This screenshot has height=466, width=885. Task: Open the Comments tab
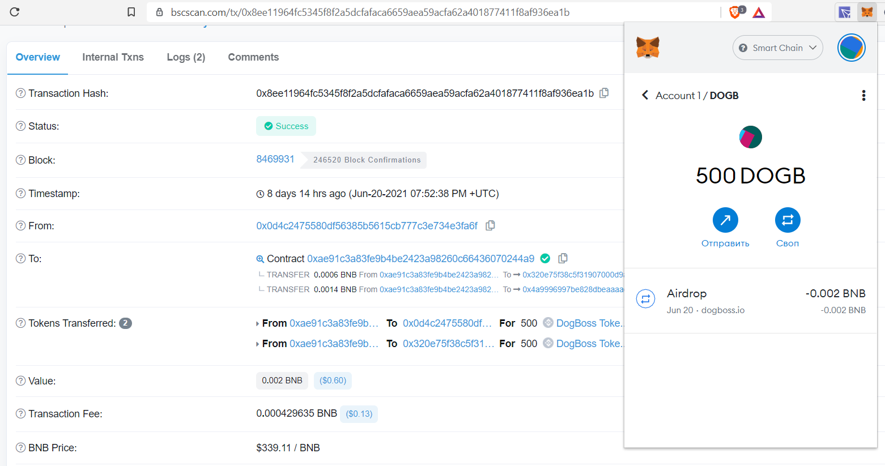[x=253, y=57]
